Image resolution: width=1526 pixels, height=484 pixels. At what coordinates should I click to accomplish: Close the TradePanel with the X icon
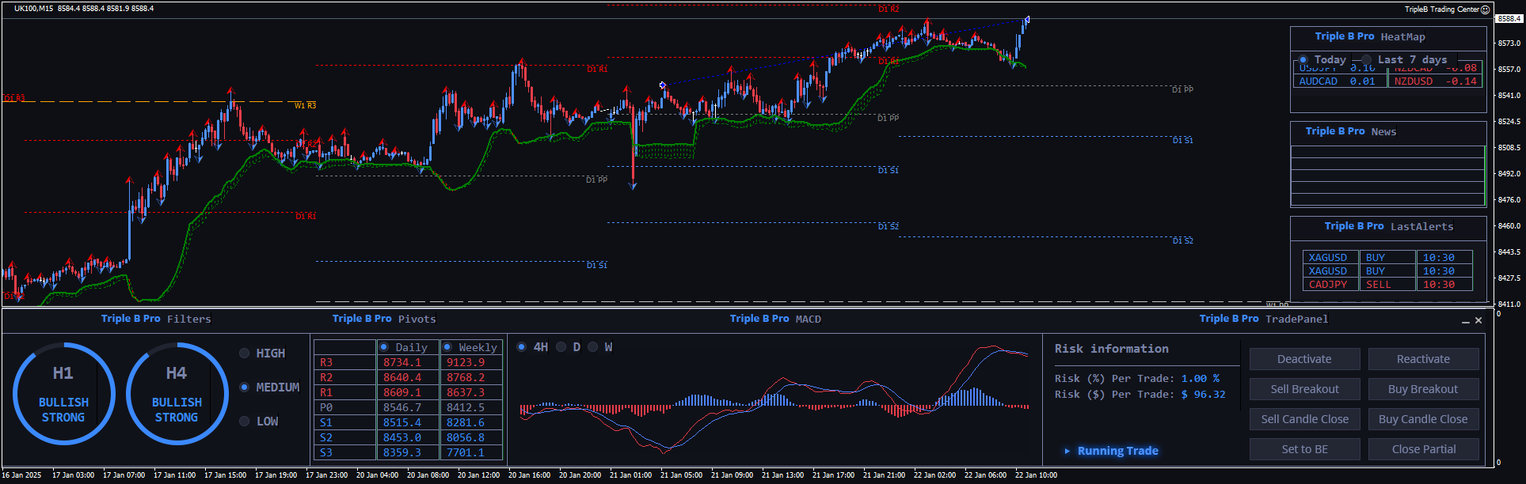pyautogui.click(x=1478, y=320)
